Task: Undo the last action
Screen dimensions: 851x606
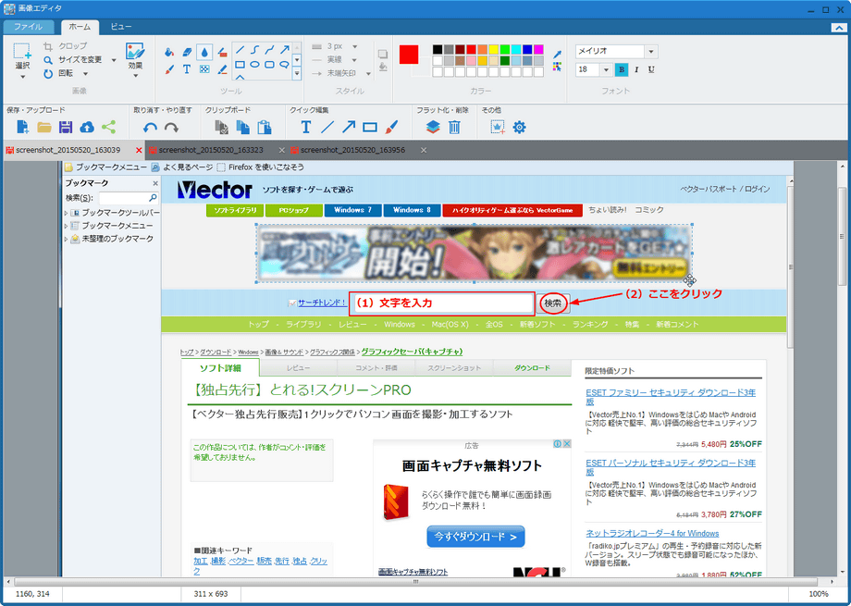Action: (150, 128)
